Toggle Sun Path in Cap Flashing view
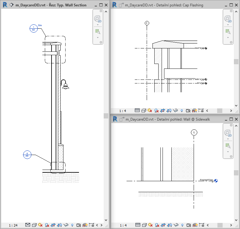 [150, 110]
